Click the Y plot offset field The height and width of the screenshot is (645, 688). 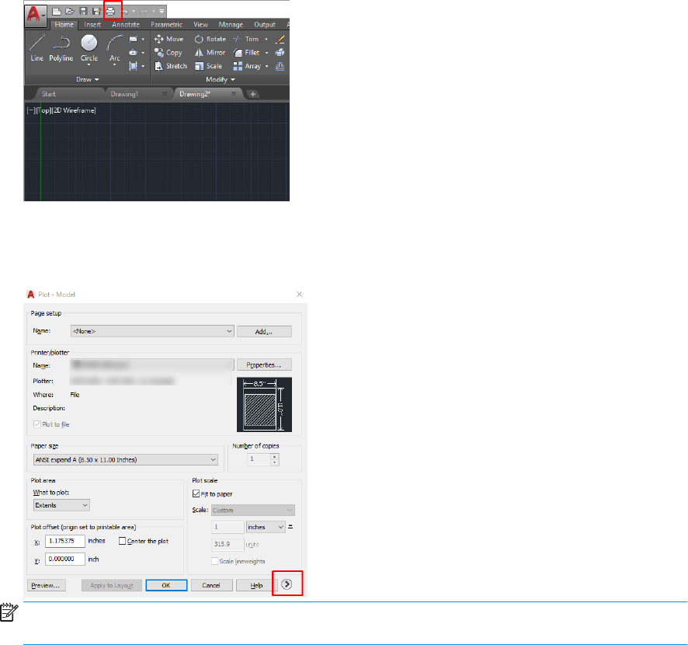(x=65, y=559)
